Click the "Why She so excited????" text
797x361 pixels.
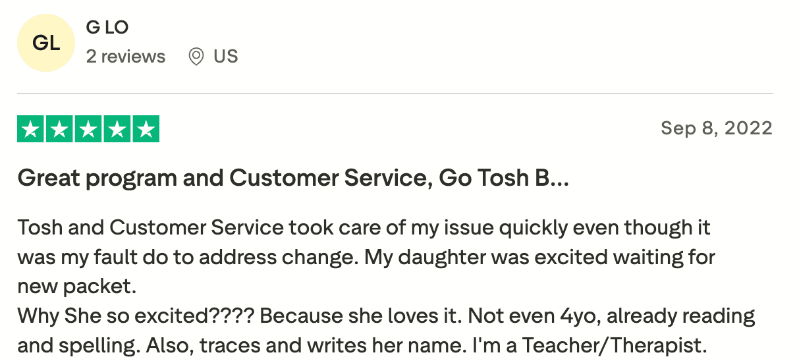point(136,316)
